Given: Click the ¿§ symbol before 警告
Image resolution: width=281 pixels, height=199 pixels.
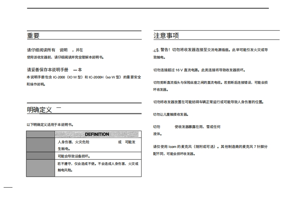Looking at the screenshot, I should [x=156, y=50].
